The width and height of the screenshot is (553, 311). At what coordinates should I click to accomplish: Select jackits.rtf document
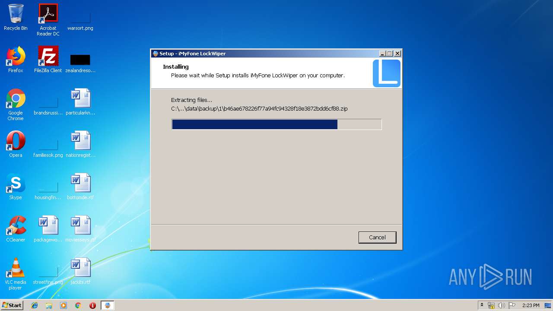coord(80,272)
